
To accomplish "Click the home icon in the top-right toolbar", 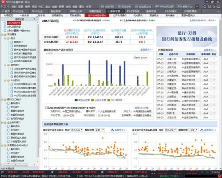I will click(x=205, y=6).
